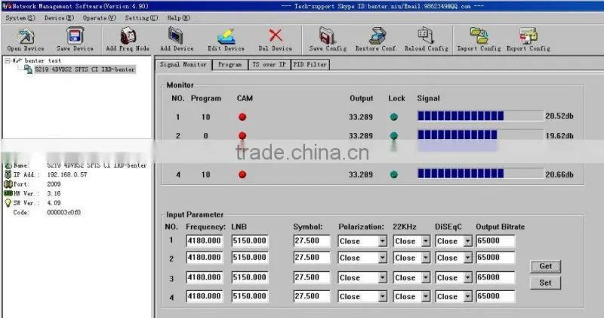Click the Open Device toolbar icon
604x318 pixels.
point(26,36)
